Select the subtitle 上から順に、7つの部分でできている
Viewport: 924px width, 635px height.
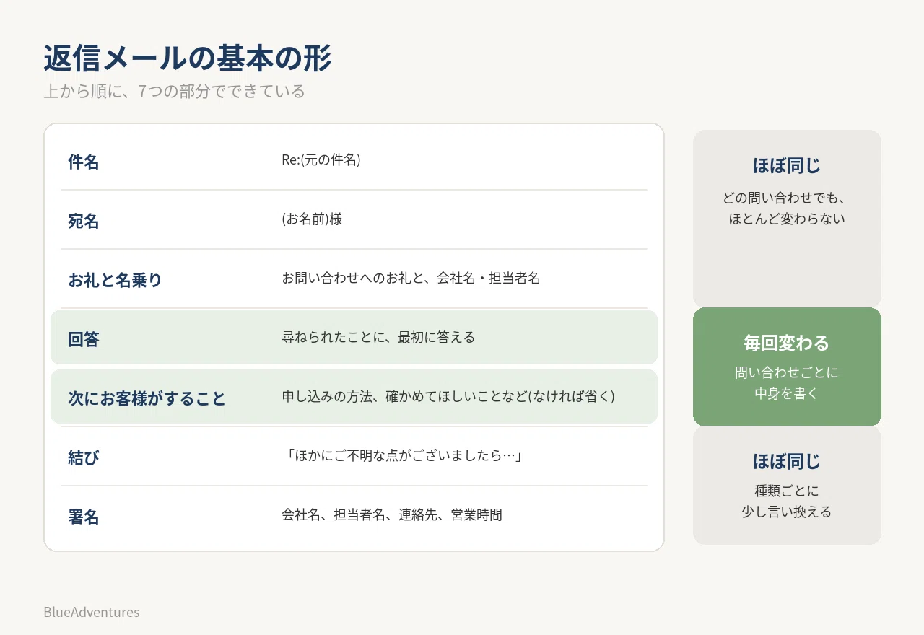[x=174, y=92]
